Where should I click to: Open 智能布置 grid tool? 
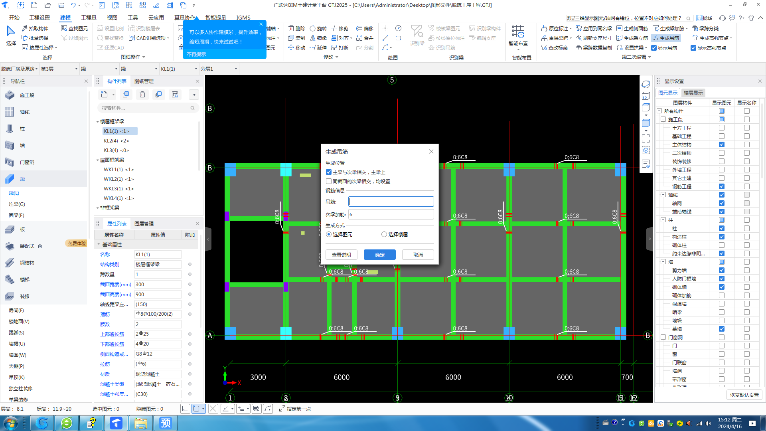[518, 36]
